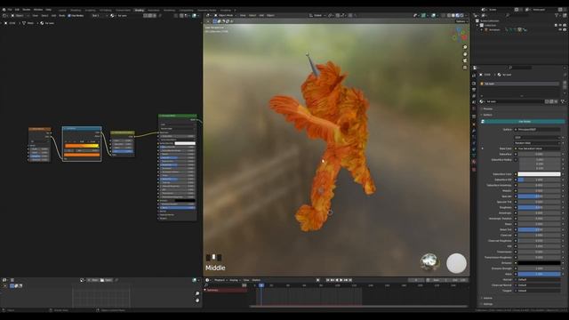Open Texture properties tab
Screen dimensions: 569x320
[474, 170]
